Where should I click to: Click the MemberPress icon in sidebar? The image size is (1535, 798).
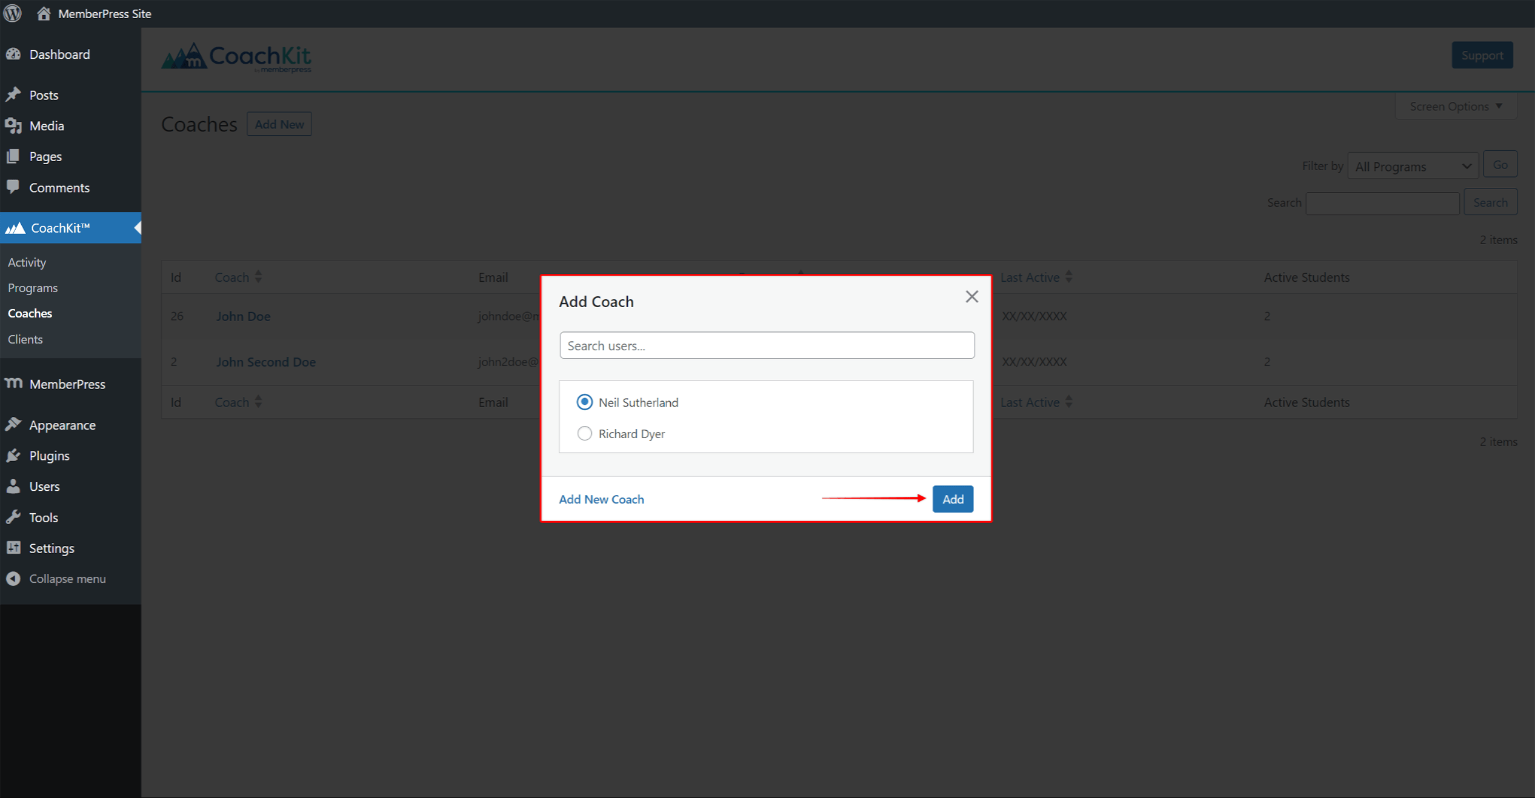point(15,383)
